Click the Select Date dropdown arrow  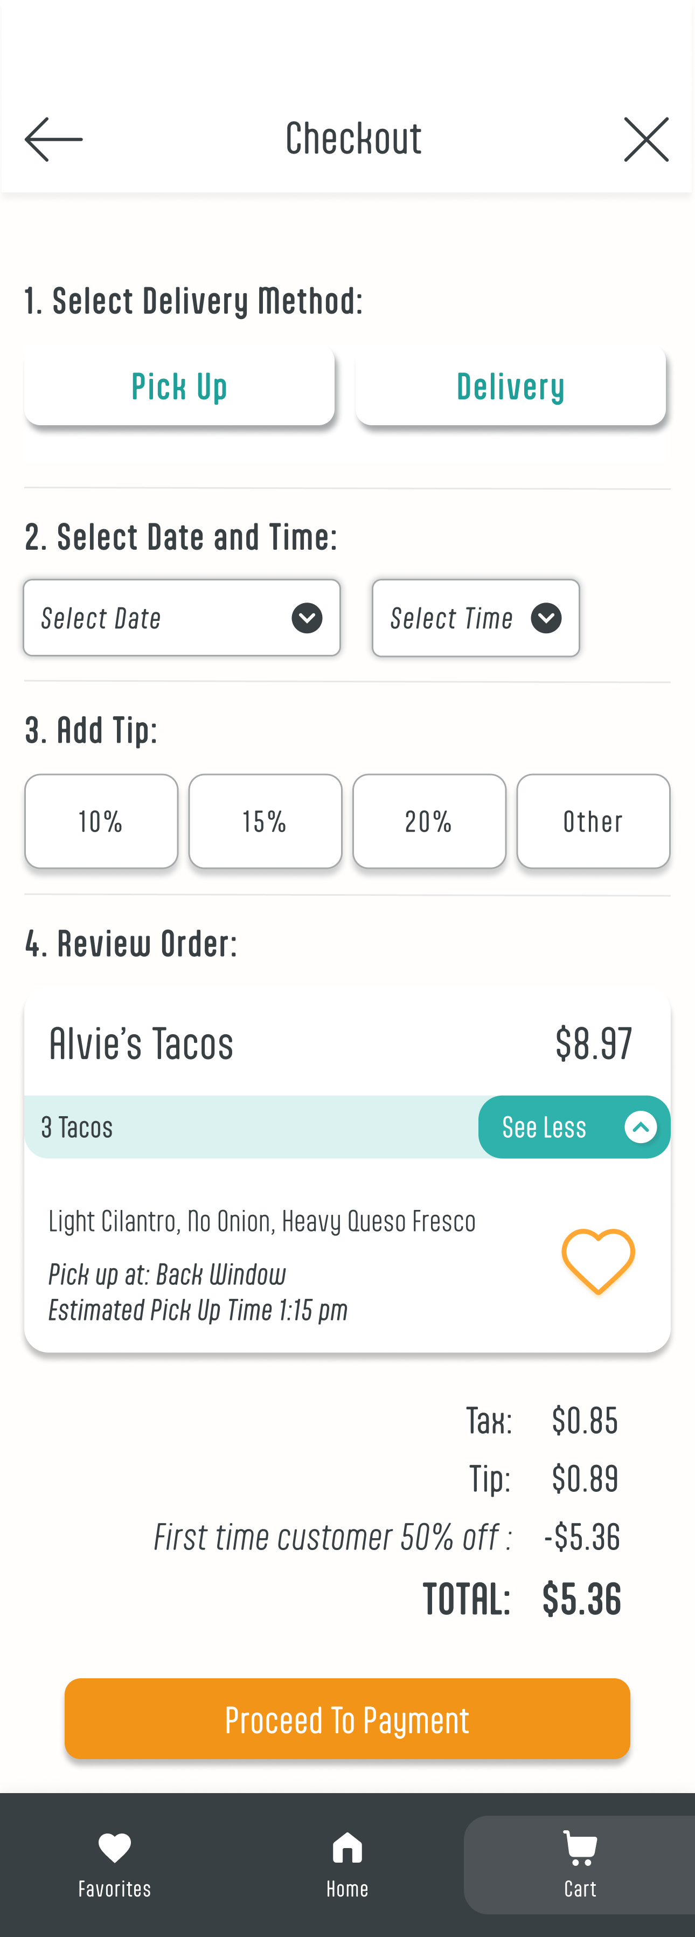(307, 618)
